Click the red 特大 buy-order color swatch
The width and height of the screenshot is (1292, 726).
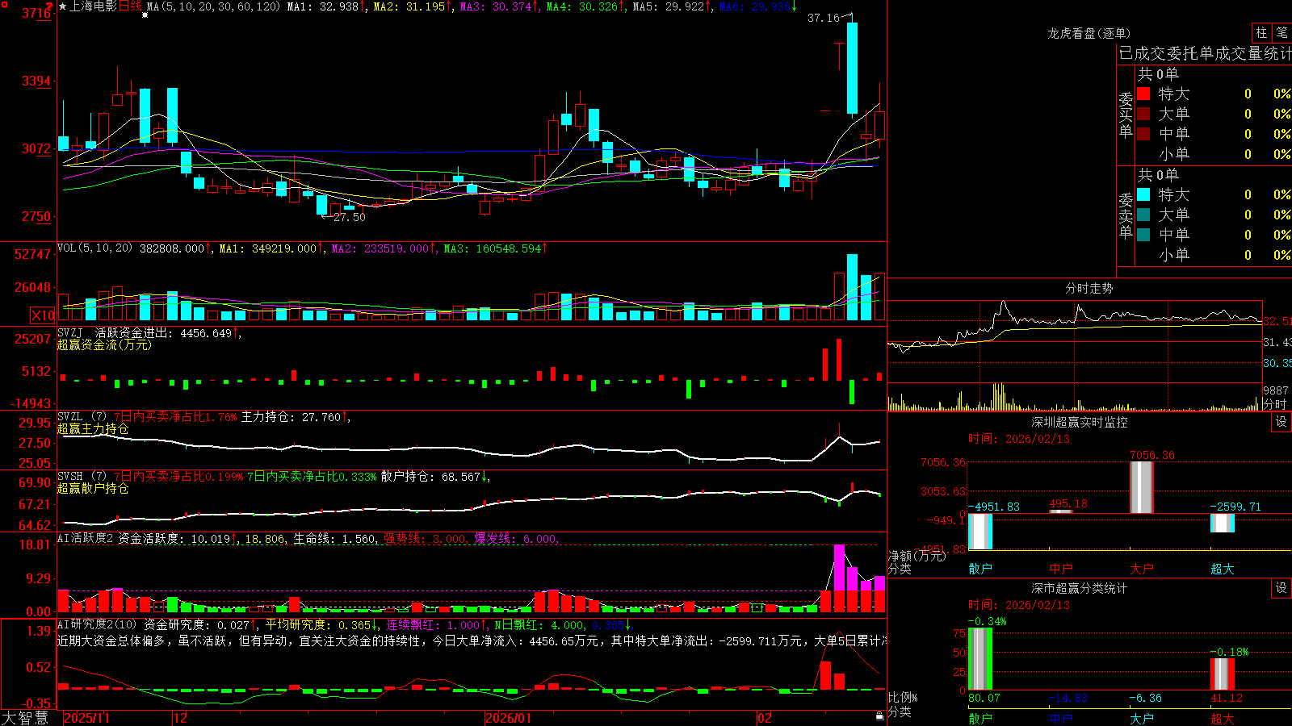coord(1143,94)
